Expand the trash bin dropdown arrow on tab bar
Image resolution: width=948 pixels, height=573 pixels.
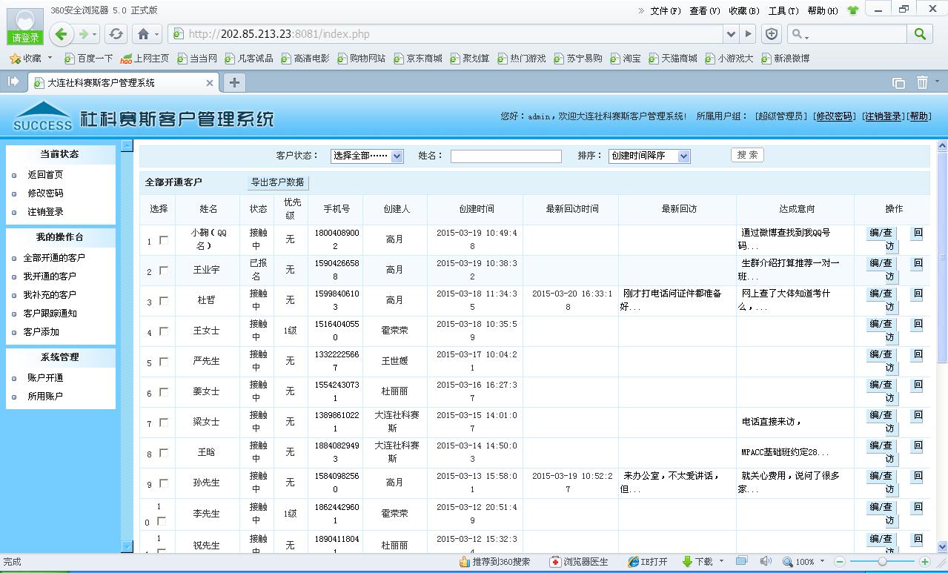(x=937, y=82)
